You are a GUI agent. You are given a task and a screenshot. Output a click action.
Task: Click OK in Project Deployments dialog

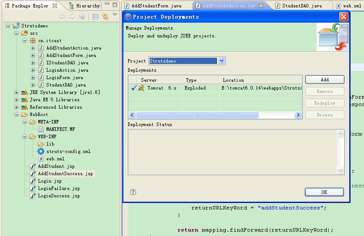click(x=324, y=192)
